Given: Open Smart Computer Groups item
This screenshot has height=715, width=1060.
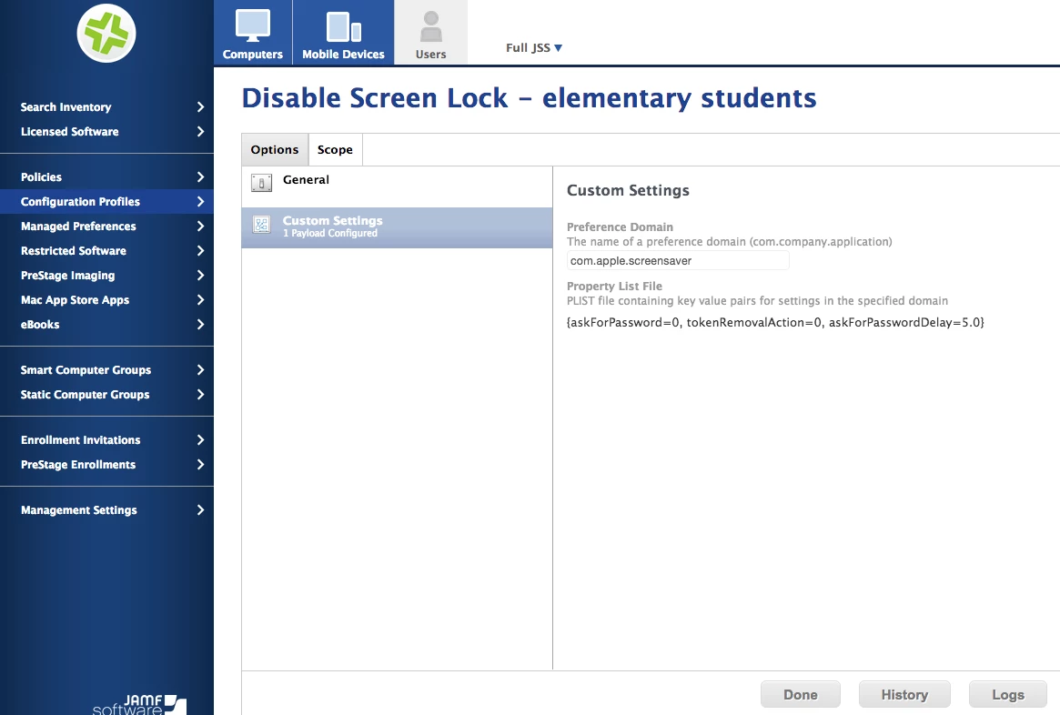Looking at the screenshot, I should click(86, 370).
